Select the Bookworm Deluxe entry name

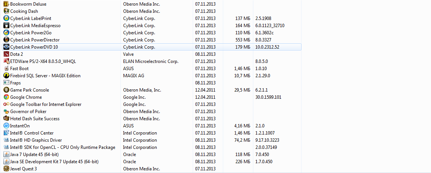tap(28, 4)
